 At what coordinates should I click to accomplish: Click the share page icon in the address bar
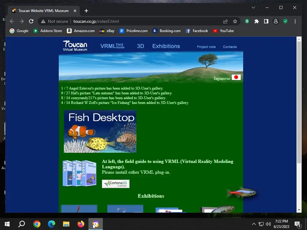(x=225, y=21)
